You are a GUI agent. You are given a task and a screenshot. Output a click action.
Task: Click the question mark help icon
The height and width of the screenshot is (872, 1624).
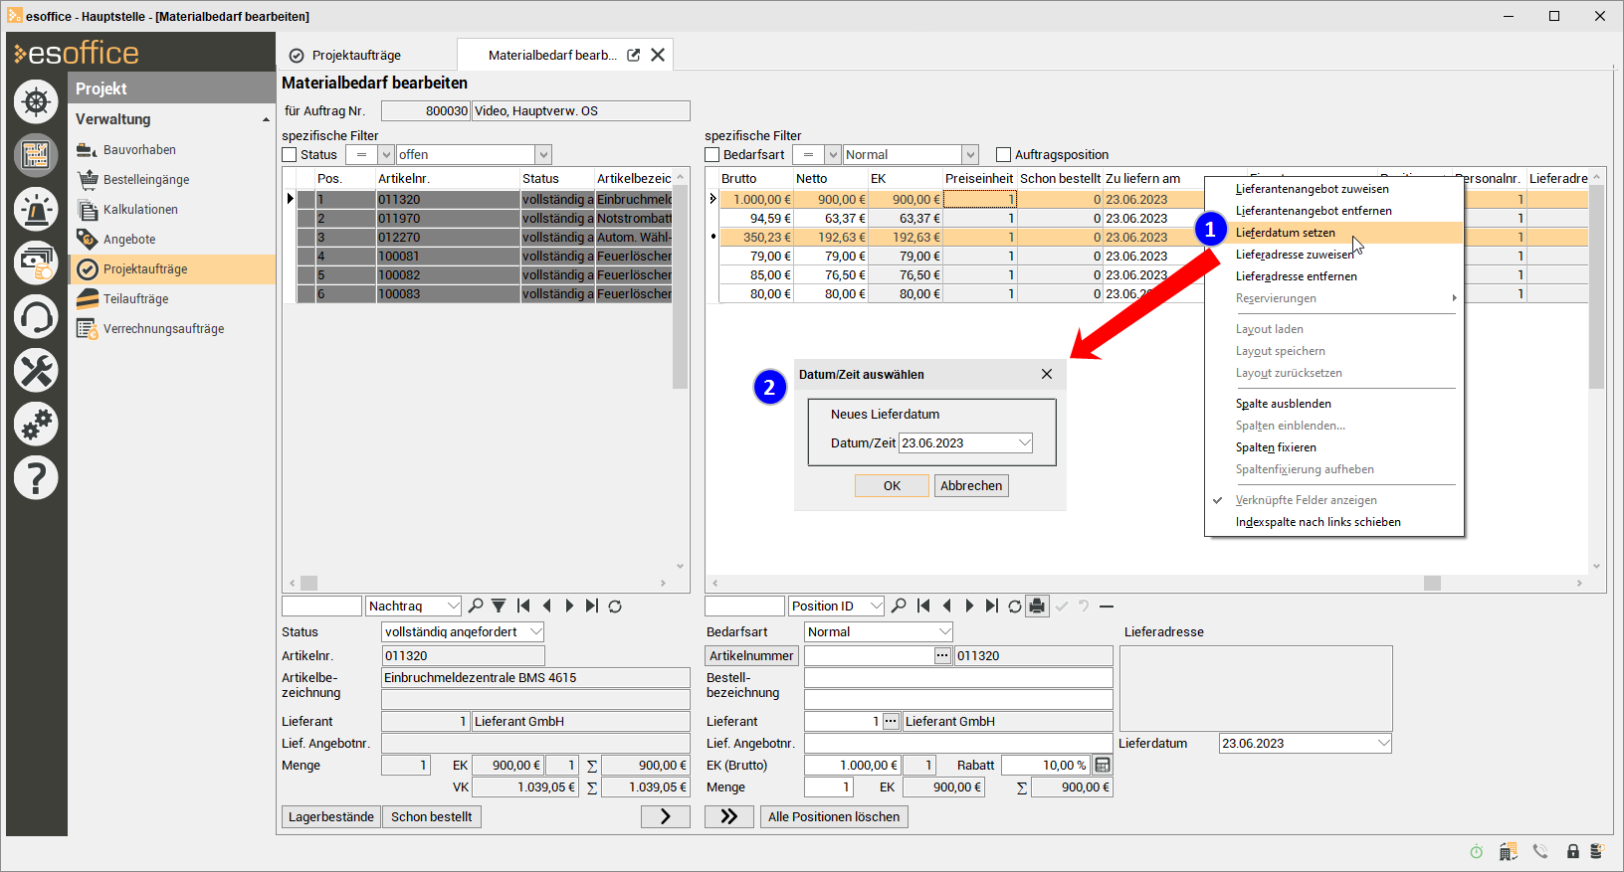[x=36, y=478]
